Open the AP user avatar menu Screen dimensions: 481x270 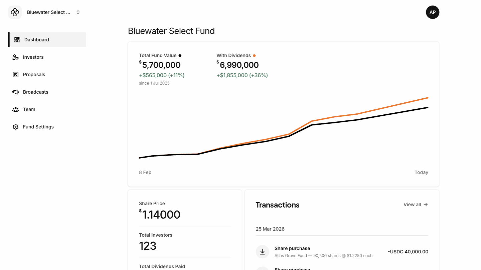click(432, 12)
